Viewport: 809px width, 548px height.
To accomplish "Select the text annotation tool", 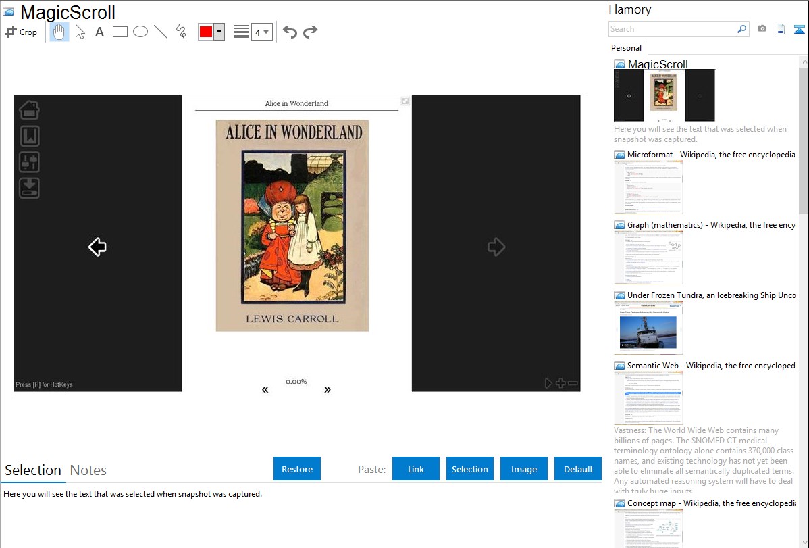I will [x=99, y=32].
